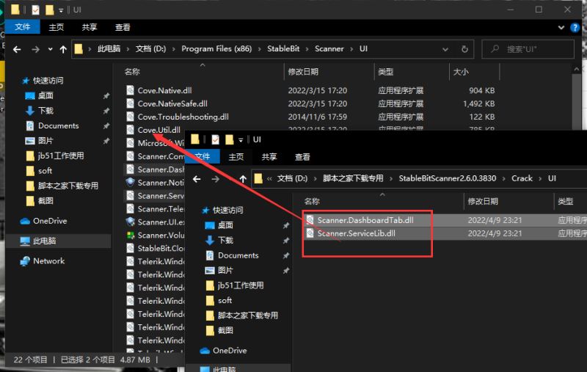Open Network in back window sidebar
Image resolution: width=587 pixels, height=372 pixels.
48,261
